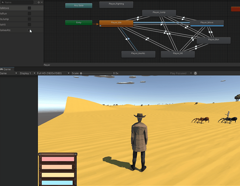Click the plus icon to add a new parameter

click(39, 2)
